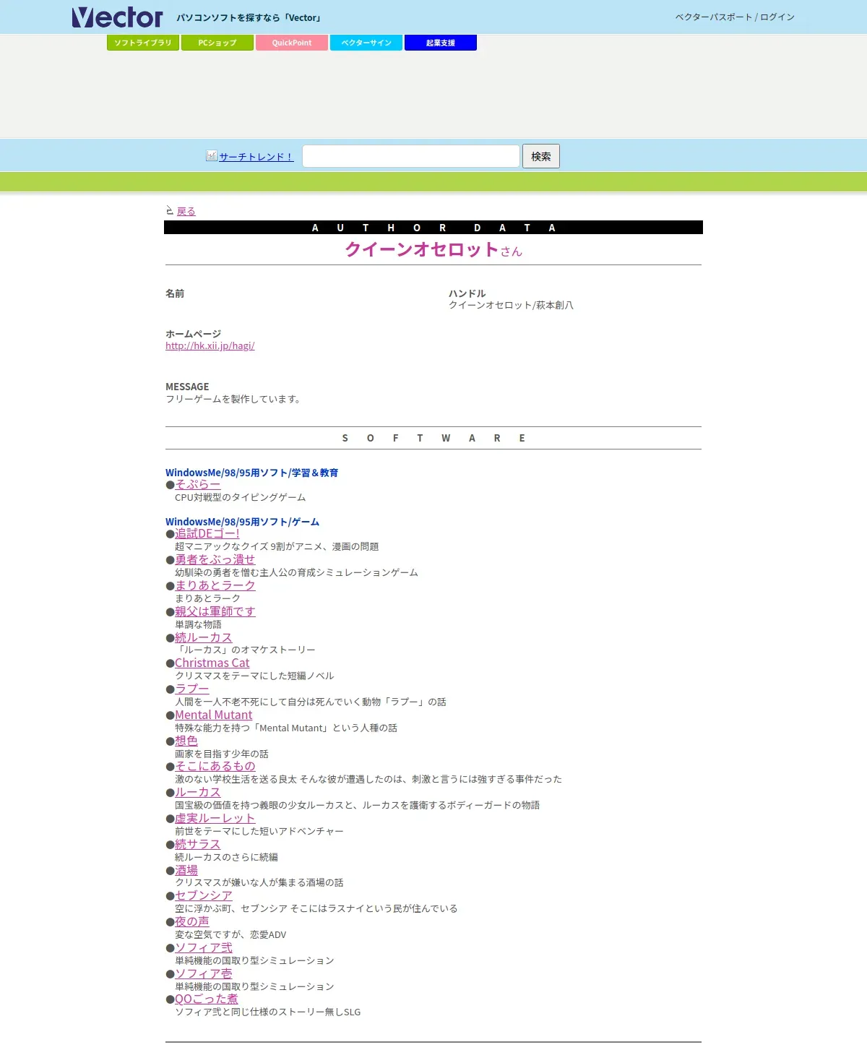Open the 起業支援 tab
The height and width of the screenshot is (1050, 867).
pos(441,43)
